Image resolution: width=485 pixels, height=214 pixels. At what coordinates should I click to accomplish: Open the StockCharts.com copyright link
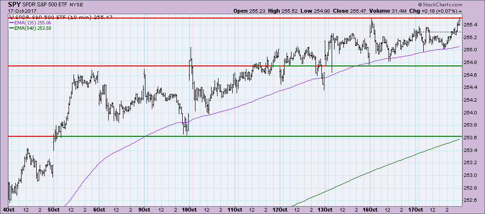pos(439,4)
